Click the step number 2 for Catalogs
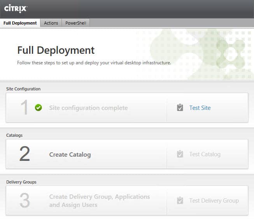254x219 pixels. click(25, 154)
